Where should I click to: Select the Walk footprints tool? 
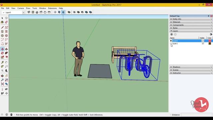pyautogui.click(x=2, y=93)
